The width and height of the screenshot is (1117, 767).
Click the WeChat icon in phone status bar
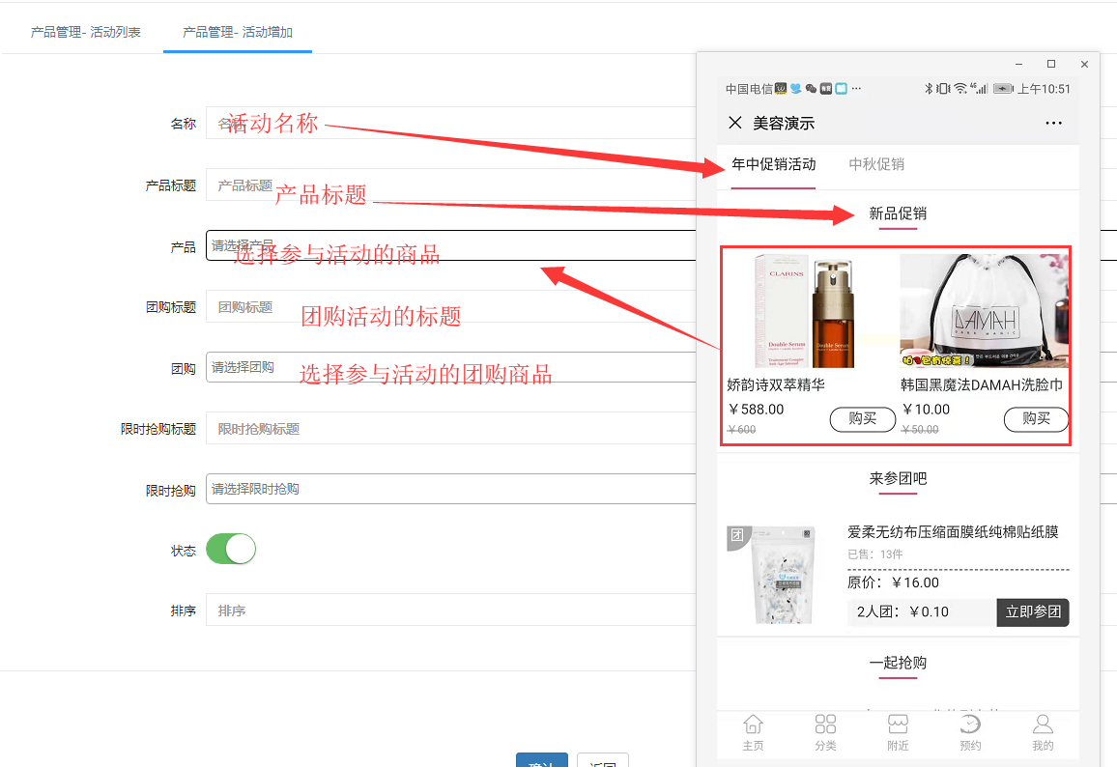tap(811, 88)
